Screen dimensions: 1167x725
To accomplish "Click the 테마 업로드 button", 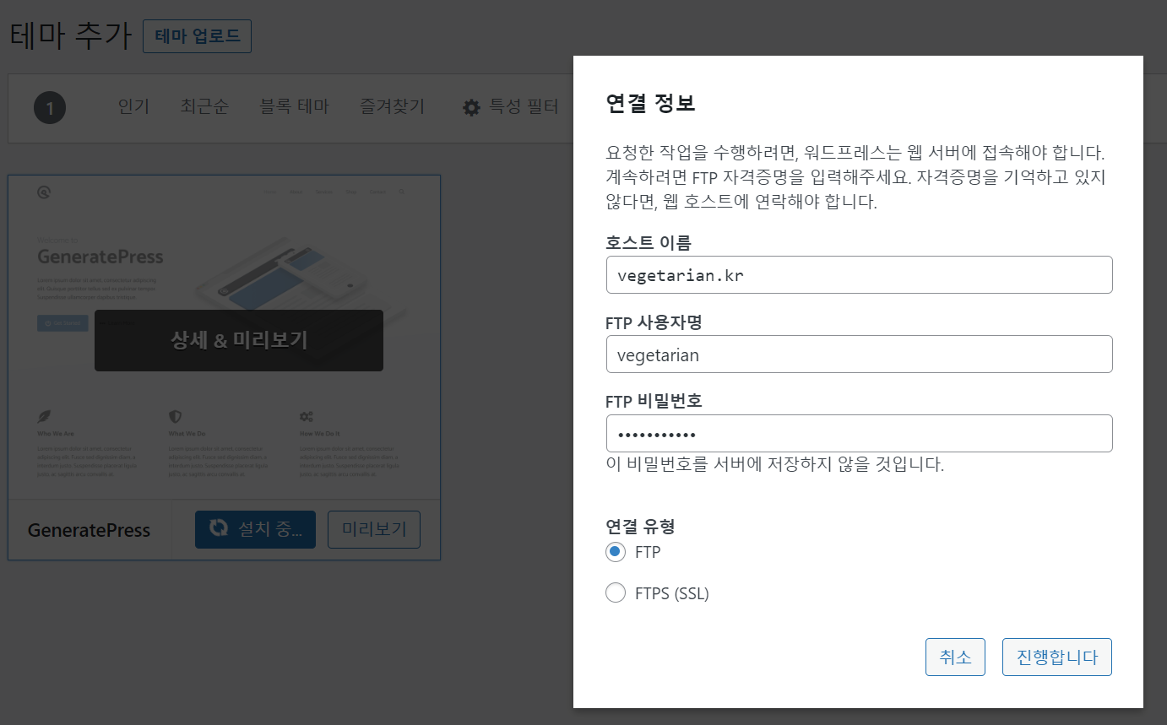I will point(197,36).
